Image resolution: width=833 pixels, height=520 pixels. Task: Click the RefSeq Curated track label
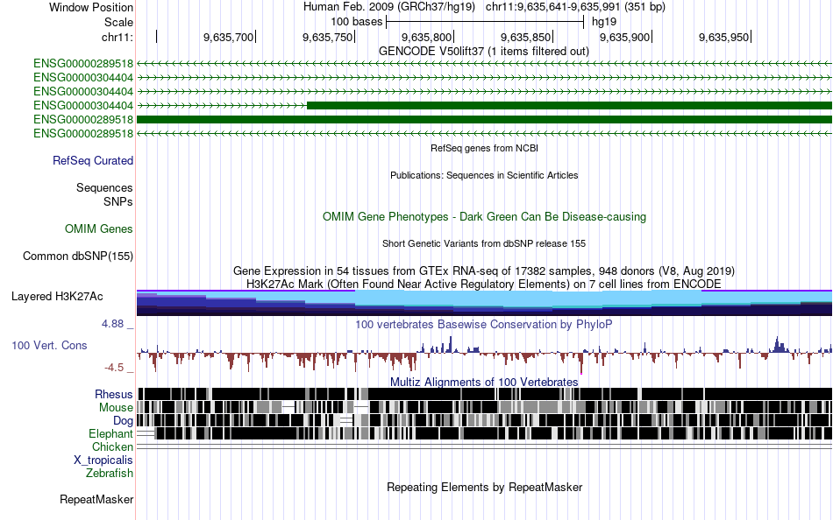pos(93,160)
